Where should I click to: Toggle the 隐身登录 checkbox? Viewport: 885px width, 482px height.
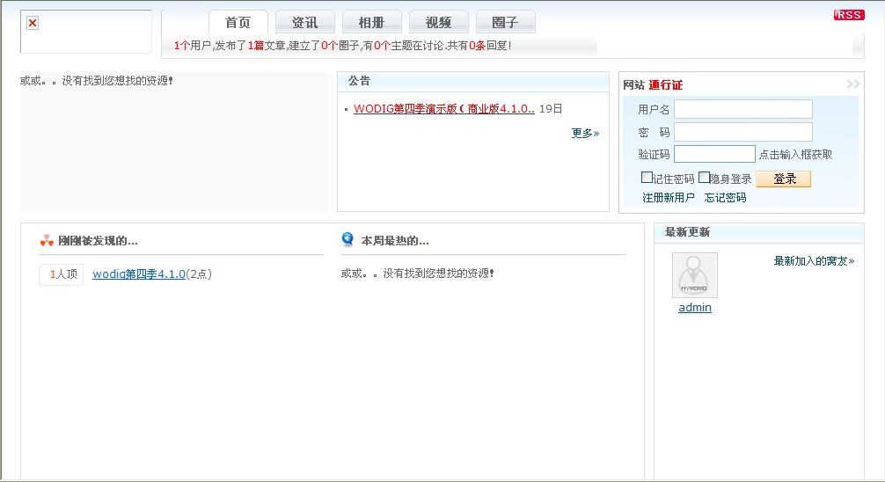click(704, 178)
